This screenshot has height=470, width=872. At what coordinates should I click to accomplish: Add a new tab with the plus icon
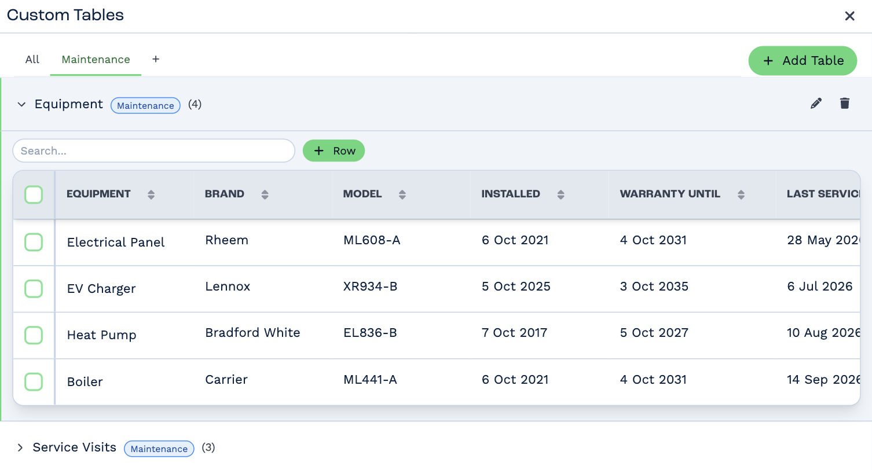click(x=156, y=59)
